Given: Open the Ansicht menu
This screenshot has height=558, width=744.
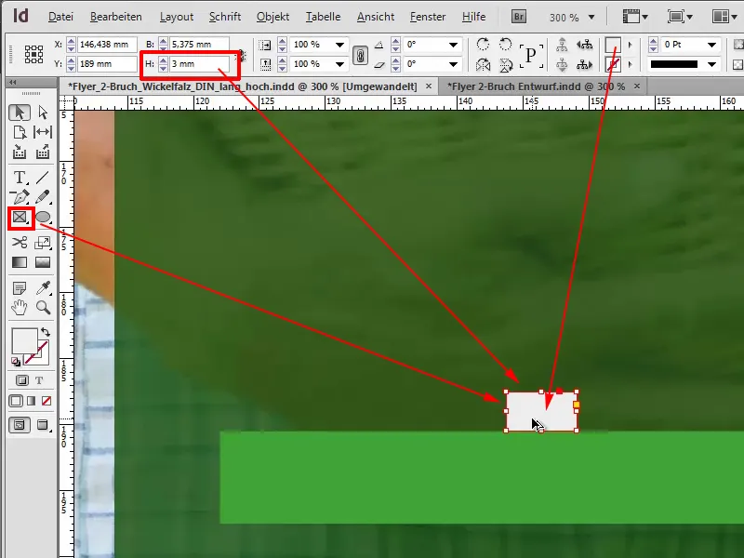Looking at the screenshot, I should coord(376,17).
